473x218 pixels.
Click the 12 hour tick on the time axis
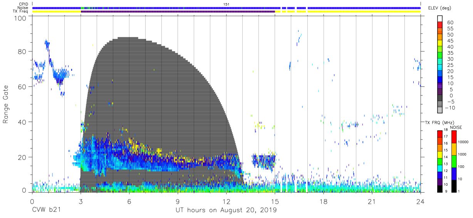(226, 201)
